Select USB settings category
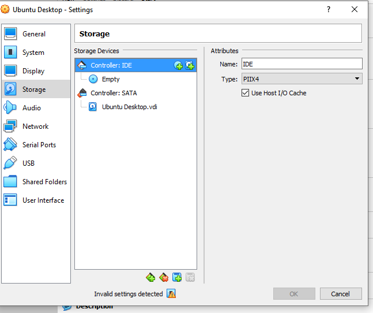 (x=36, y=163)
